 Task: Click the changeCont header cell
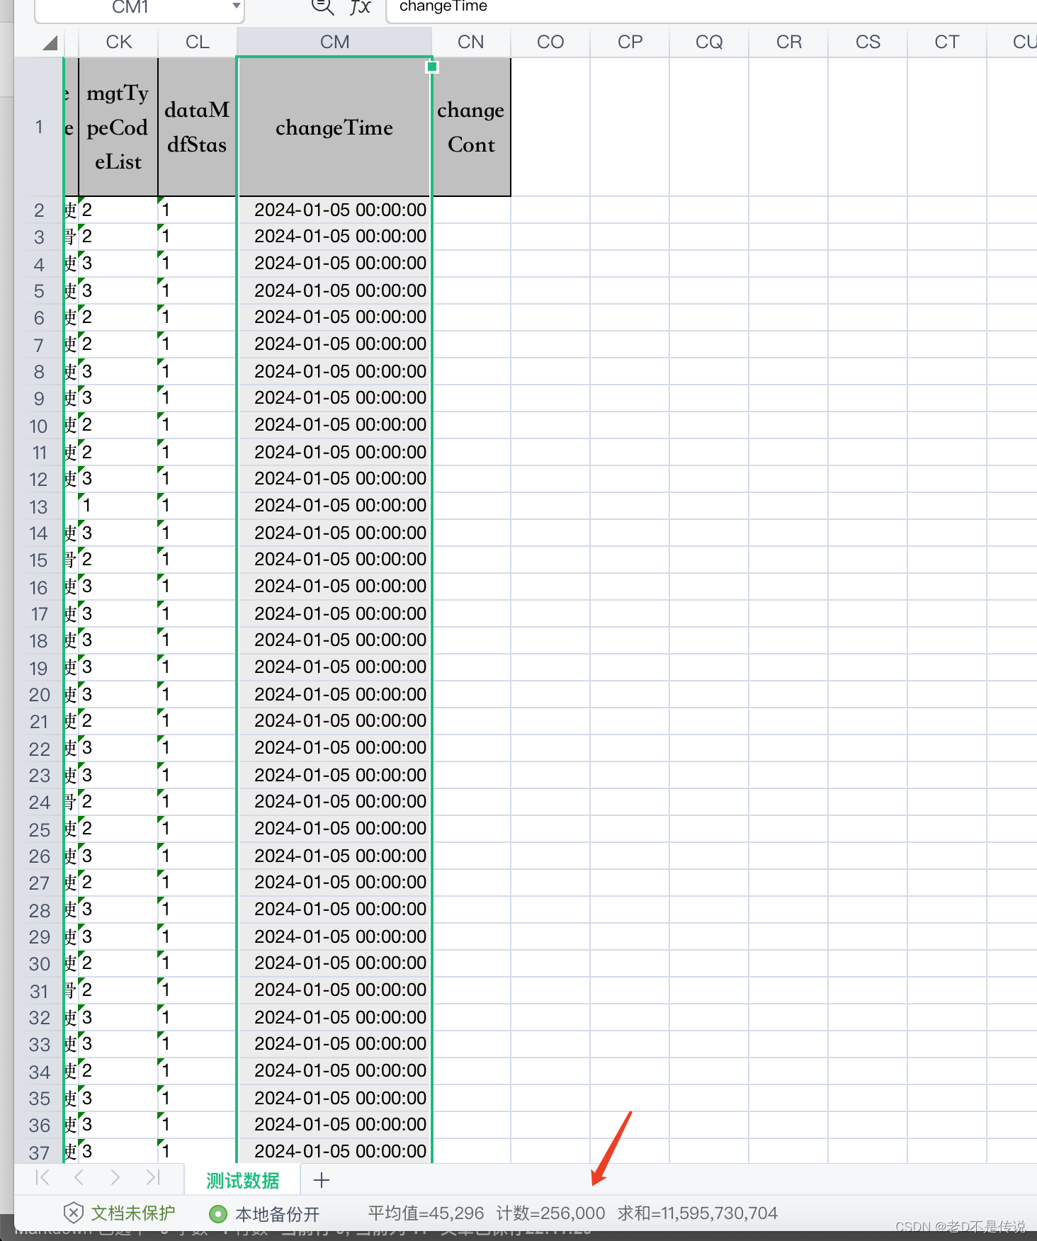471,127
